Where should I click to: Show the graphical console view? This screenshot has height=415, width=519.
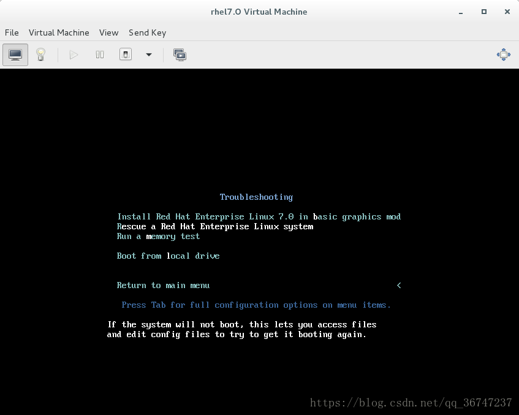click(x=15, y=55)
